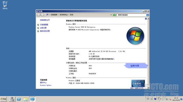Viewport: 183px width, 102px height.
Task: Expand the arrow before 系统 breadcrumb
Action: (x=69, y=15)
